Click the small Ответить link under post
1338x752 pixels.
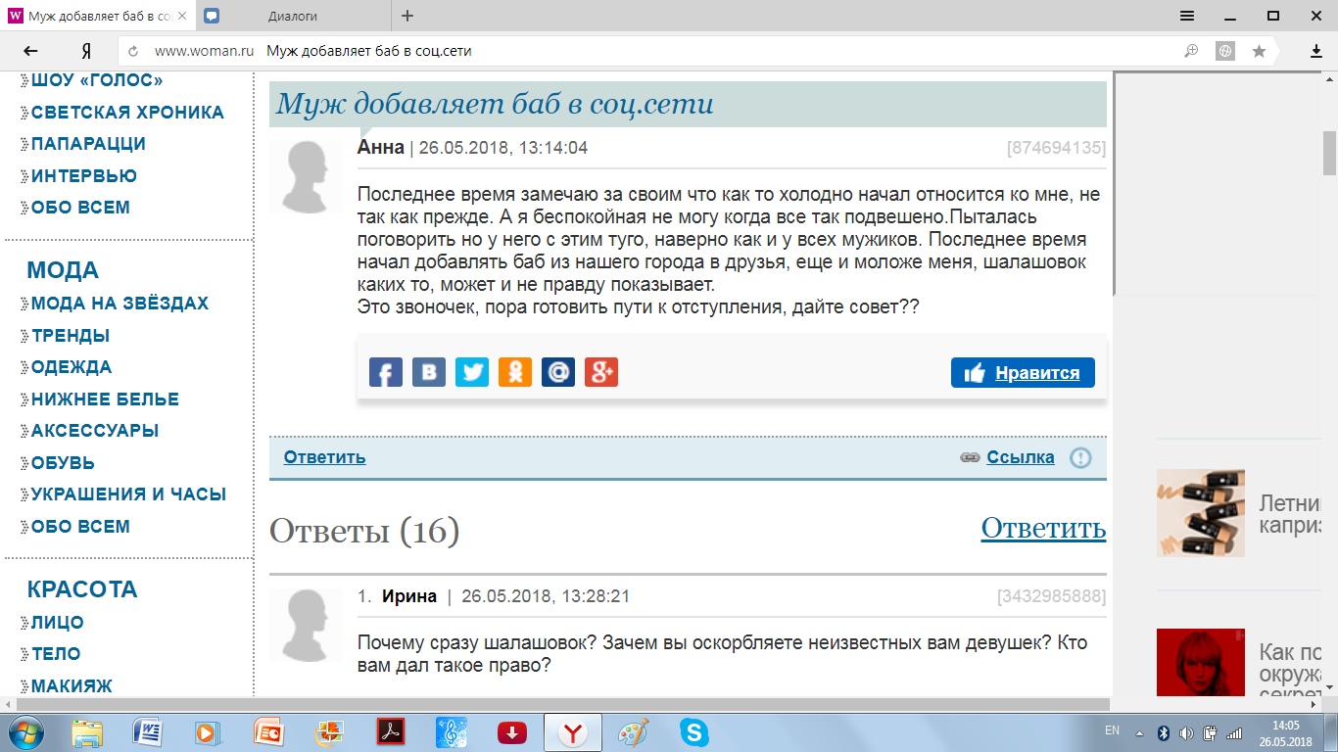tap(324, 457)
